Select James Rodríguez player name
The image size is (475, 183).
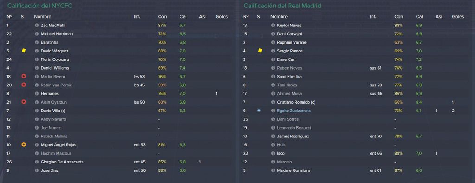[x=293, y=136]
